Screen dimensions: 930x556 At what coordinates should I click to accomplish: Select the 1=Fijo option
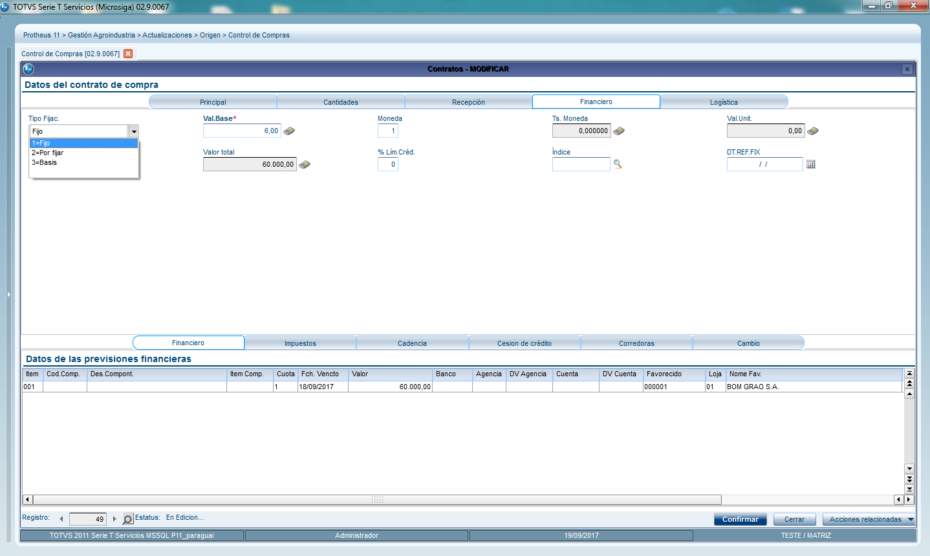(x=84, y=144)
